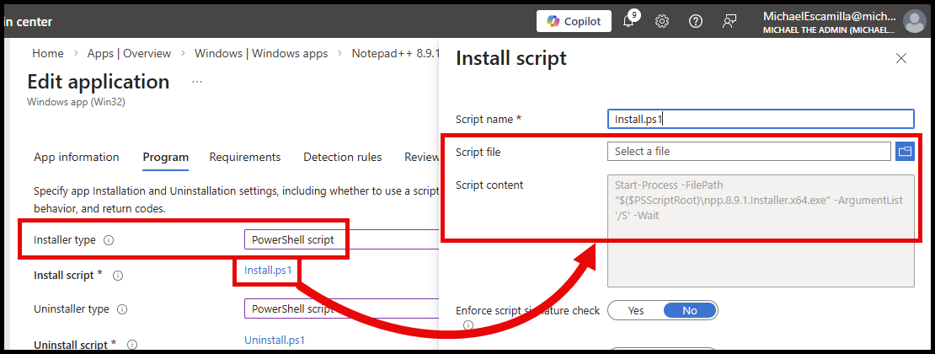This screenshot has width=935, height=354.
Task: Open the notifications bell icon
Action: coord(628,21)
